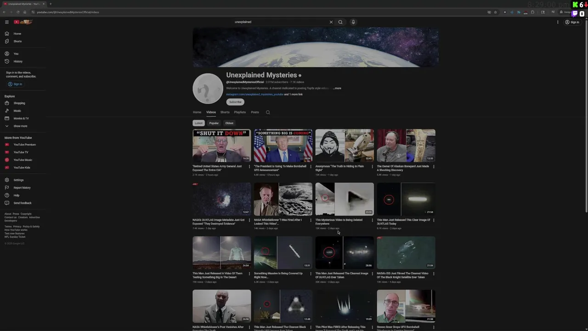Expand channel description with ...more
The image size is (588, 331).
click(337, 88)
